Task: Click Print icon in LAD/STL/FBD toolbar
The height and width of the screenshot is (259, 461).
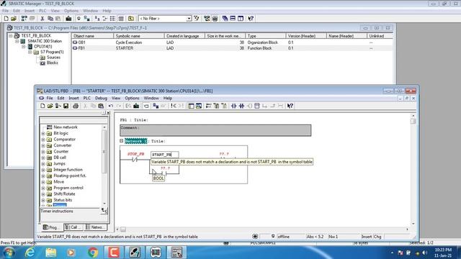Action: (76, 106)
